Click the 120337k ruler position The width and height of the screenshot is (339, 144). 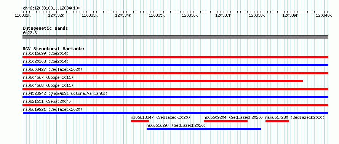[x=224, y=15]
